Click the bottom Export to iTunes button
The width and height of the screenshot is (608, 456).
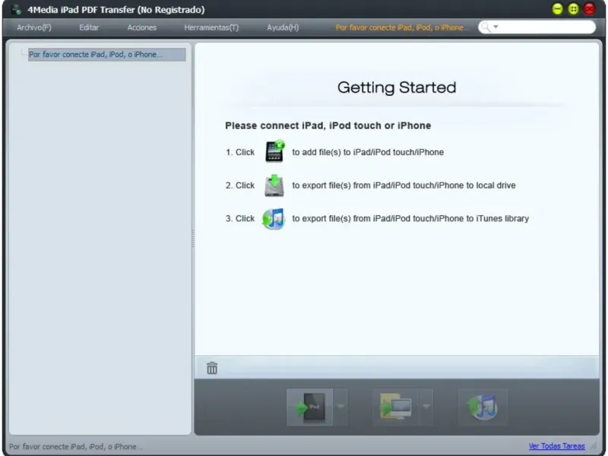tap(483, 407)
